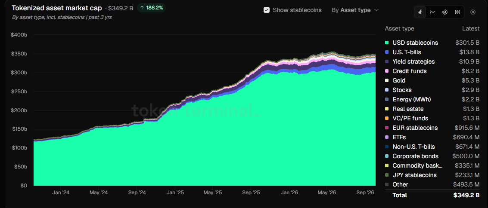488x208 pixels.
Task: Open the By Asset type dropdown
Action: (x=355, y=10)
